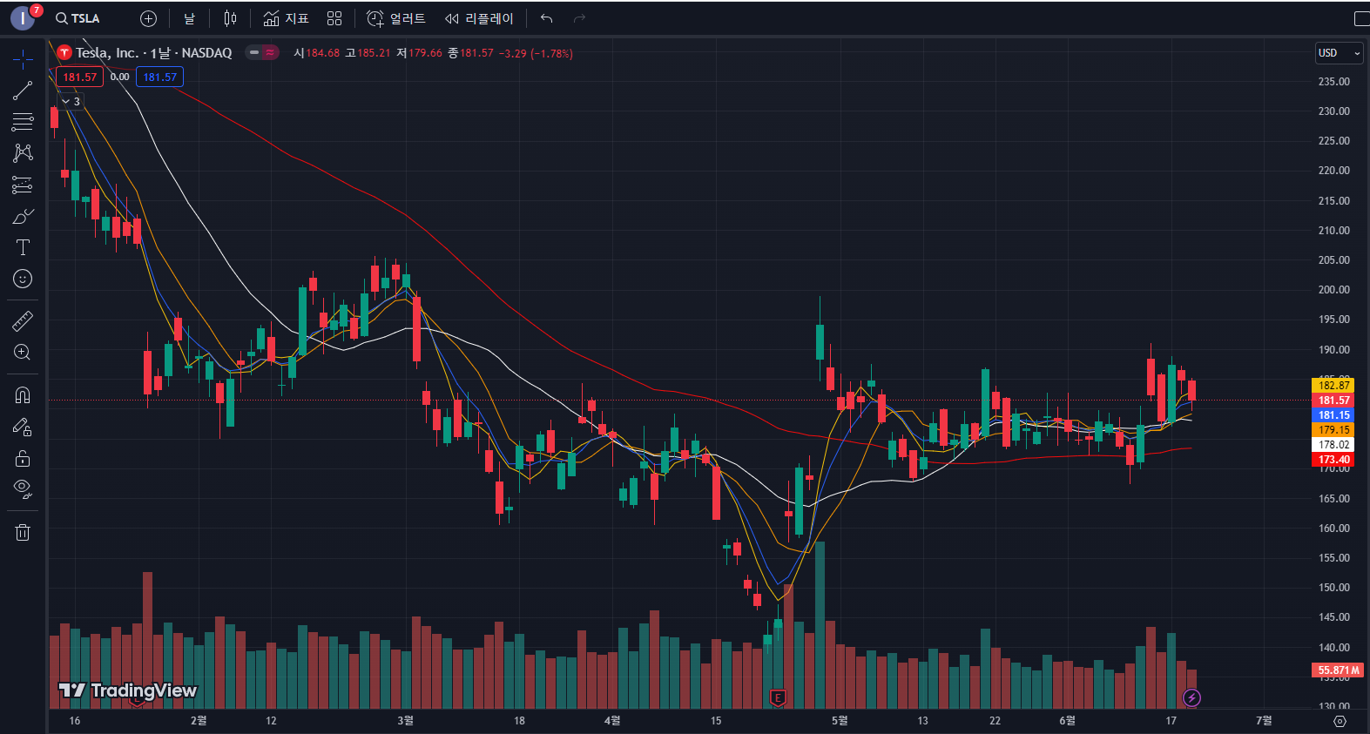Toggle hide all drawings eye icon
Image resolution: width=1370 pixels, height=734 pixels.
click(x=23, y=489)
